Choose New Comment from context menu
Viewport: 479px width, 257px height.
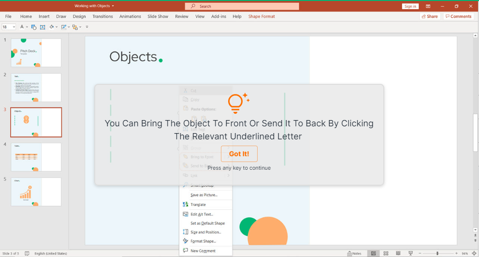[206, 251]
